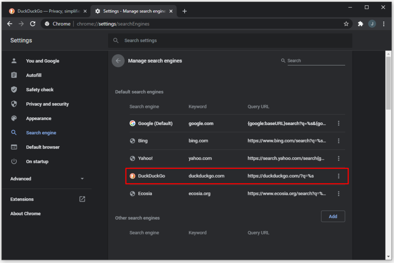Open the profile avatar in the toolbar
This screenshot has height=263, width=394.
(x=372, y=23)
